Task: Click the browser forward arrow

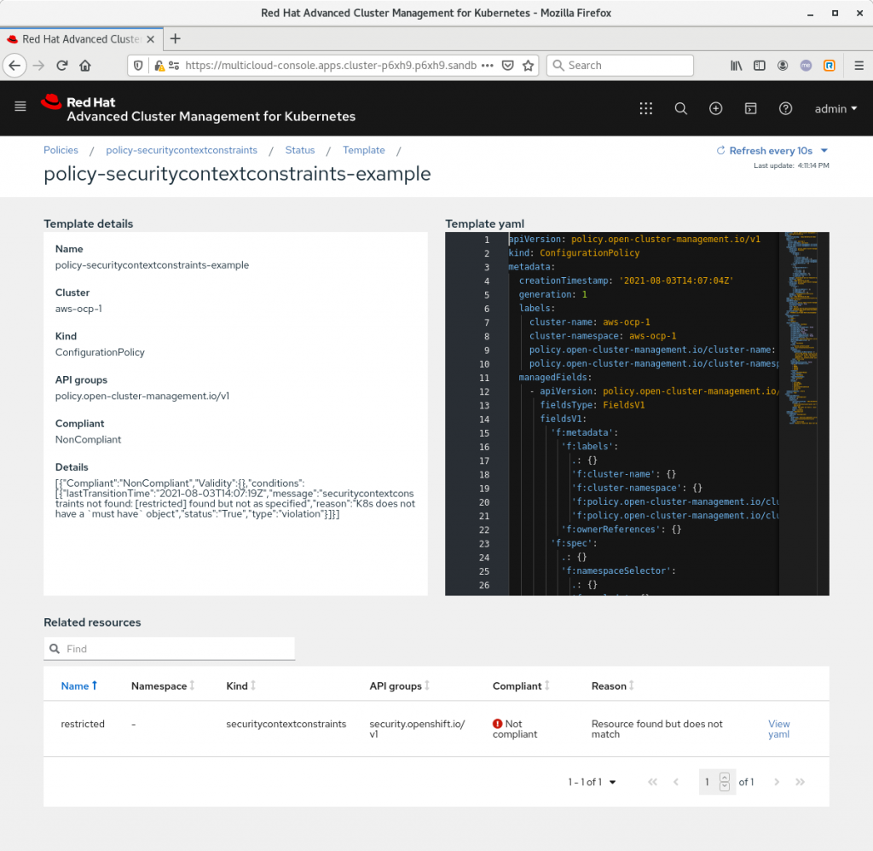Action: coord(38,65)
